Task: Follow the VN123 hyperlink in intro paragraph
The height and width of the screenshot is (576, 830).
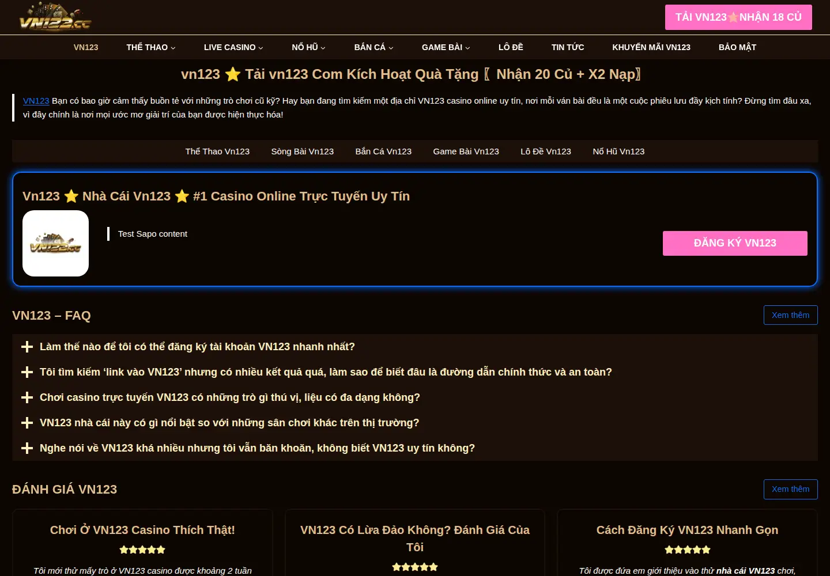Action: tap(36, 101)
